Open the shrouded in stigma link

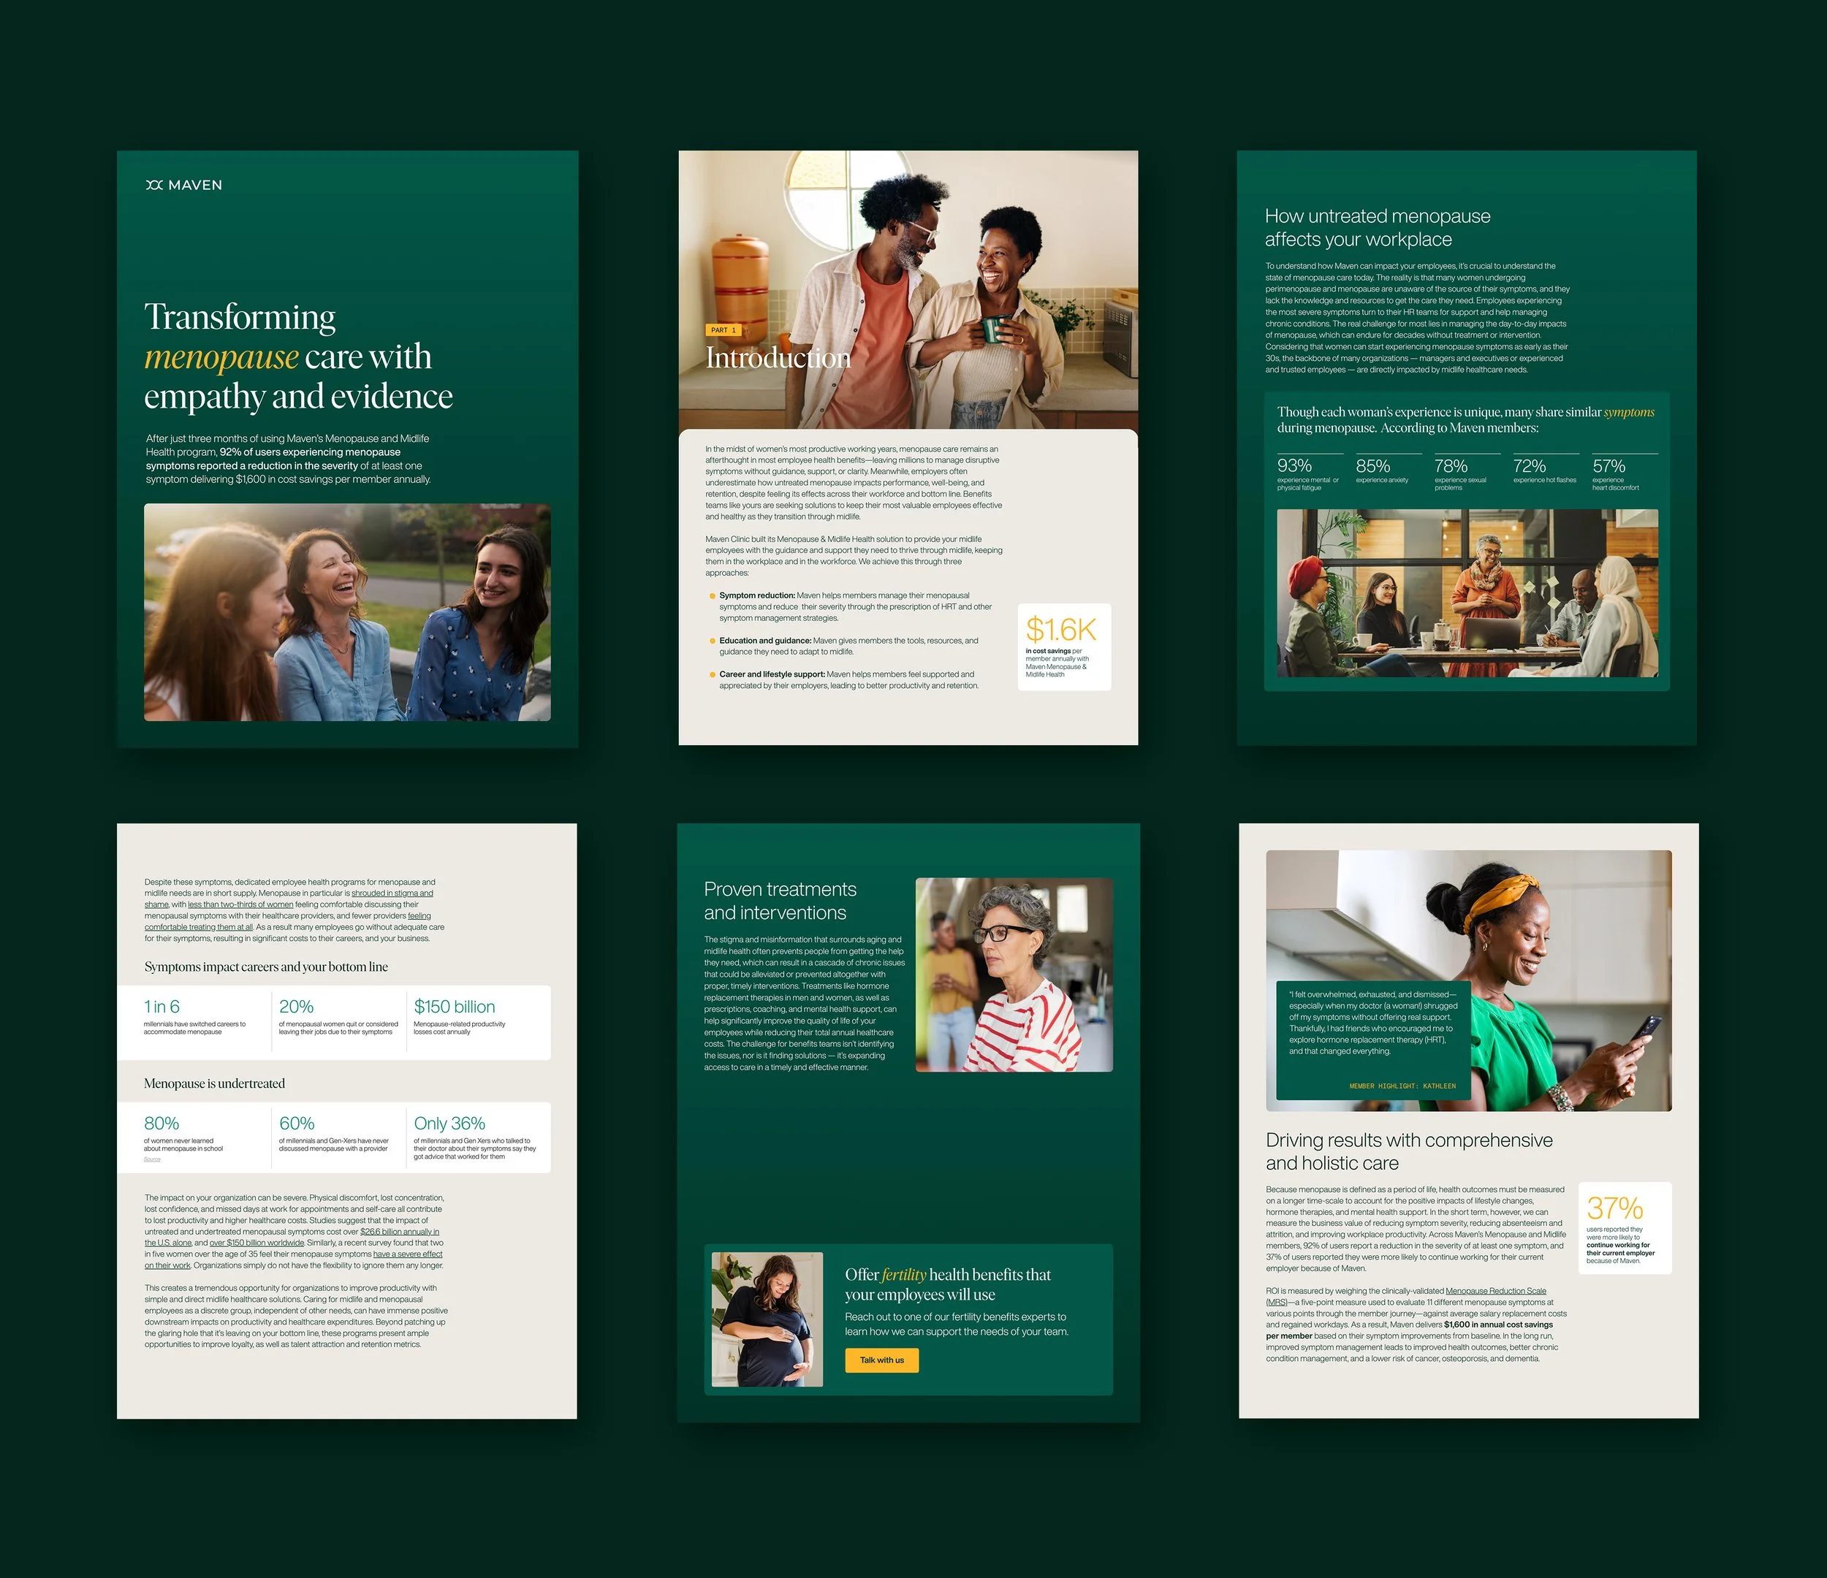point(392,893)
